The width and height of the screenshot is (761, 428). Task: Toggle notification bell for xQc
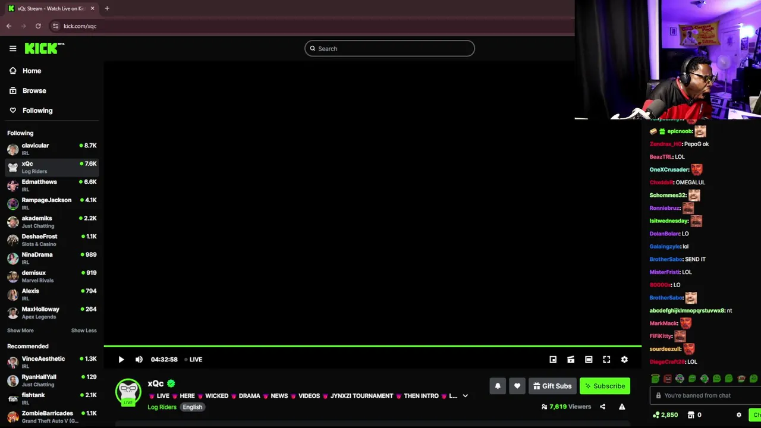click(x=498, y=386)
